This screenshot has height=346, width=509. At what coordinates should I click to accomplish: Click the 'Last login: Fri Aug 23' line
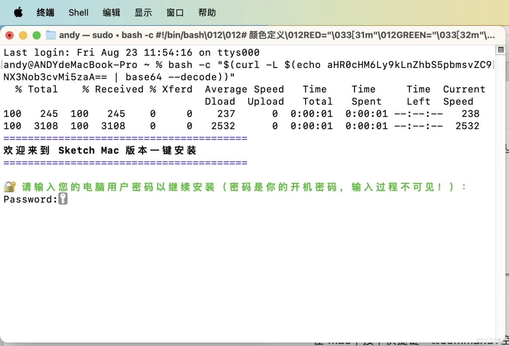click(x=132, y=53)
